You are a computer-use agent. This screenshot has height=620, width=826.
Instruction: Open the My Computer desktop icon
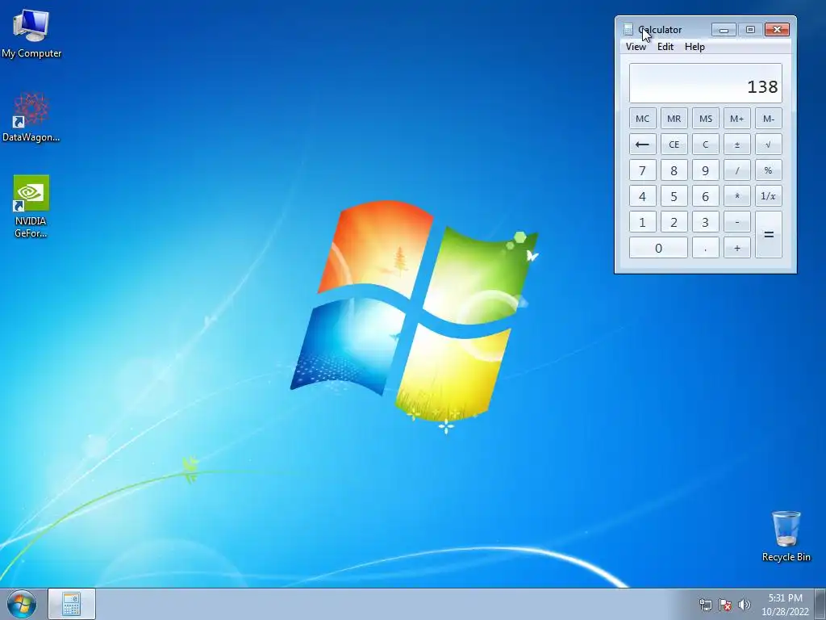[x=31, y=32]
